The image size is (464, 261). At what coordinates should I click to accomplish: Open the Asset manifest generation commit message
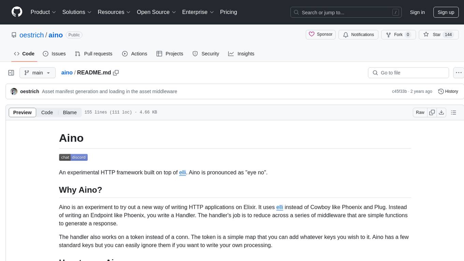point(110,92)
